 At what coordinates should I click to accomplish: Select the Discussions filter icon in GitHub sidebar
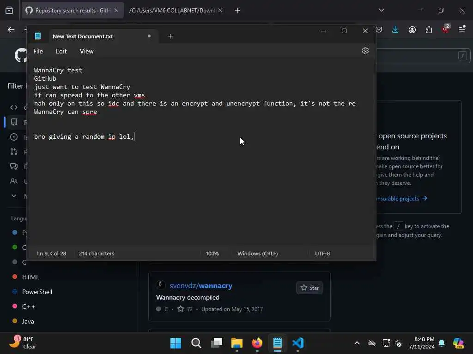click(14, 166)
